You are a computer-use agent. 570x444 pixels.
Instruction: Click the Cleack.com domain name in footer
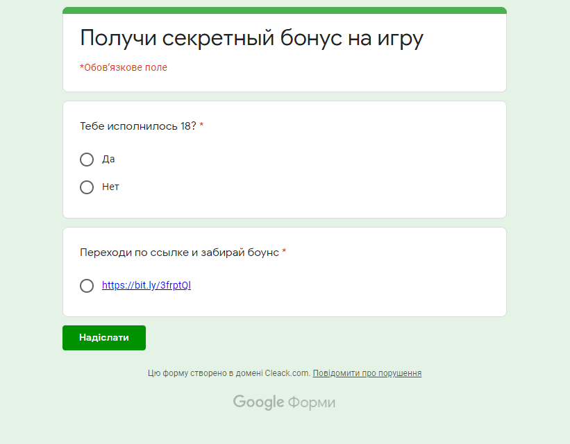pyautogui.click(x=287, y=373)
